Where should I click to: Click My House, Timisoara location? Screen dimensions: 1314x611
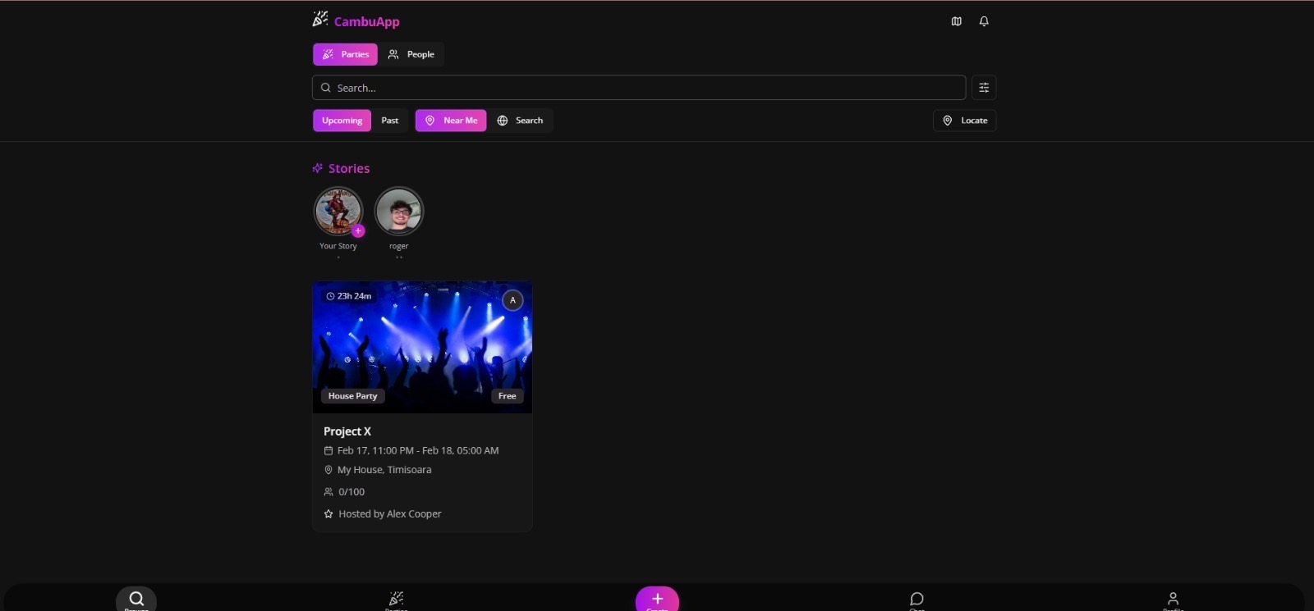[384, 470]
